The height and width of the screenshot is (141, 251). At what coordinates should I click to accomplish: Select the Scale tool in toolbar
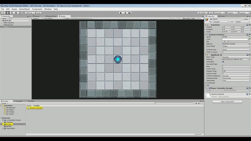16,13
